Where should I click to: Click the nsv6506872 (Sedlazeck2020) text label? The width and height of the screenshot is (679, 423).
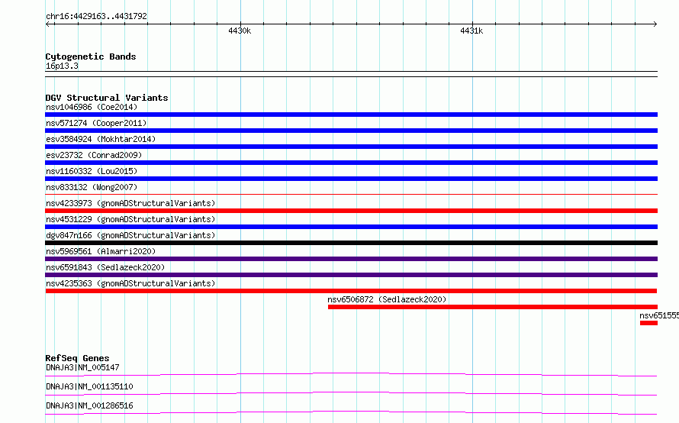(387, 299)
